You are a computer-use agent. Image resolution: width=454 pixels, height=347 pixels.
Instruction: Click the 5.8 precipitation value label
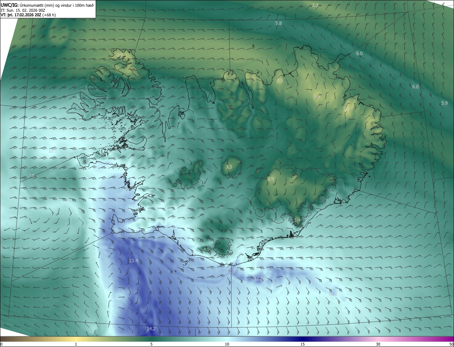tap(278, 23)
